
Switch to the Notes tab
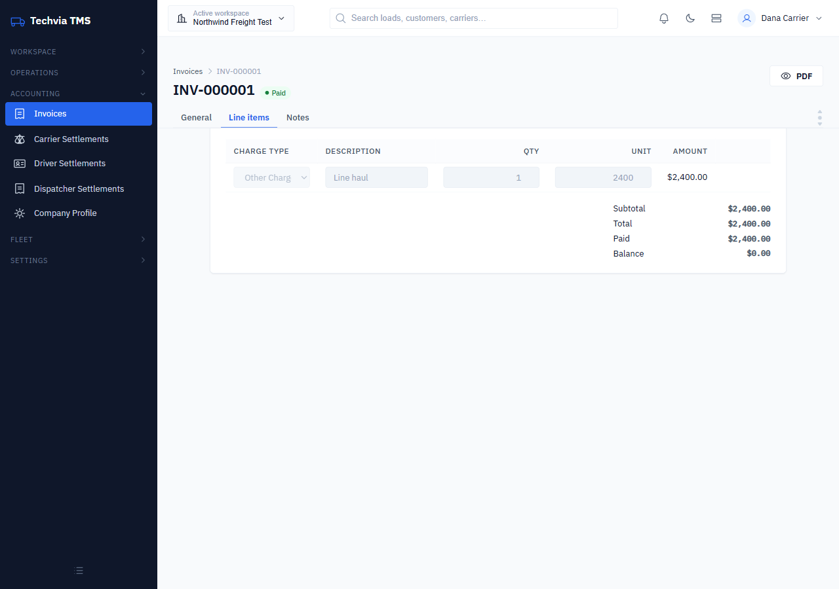click(x=298, y=118)
